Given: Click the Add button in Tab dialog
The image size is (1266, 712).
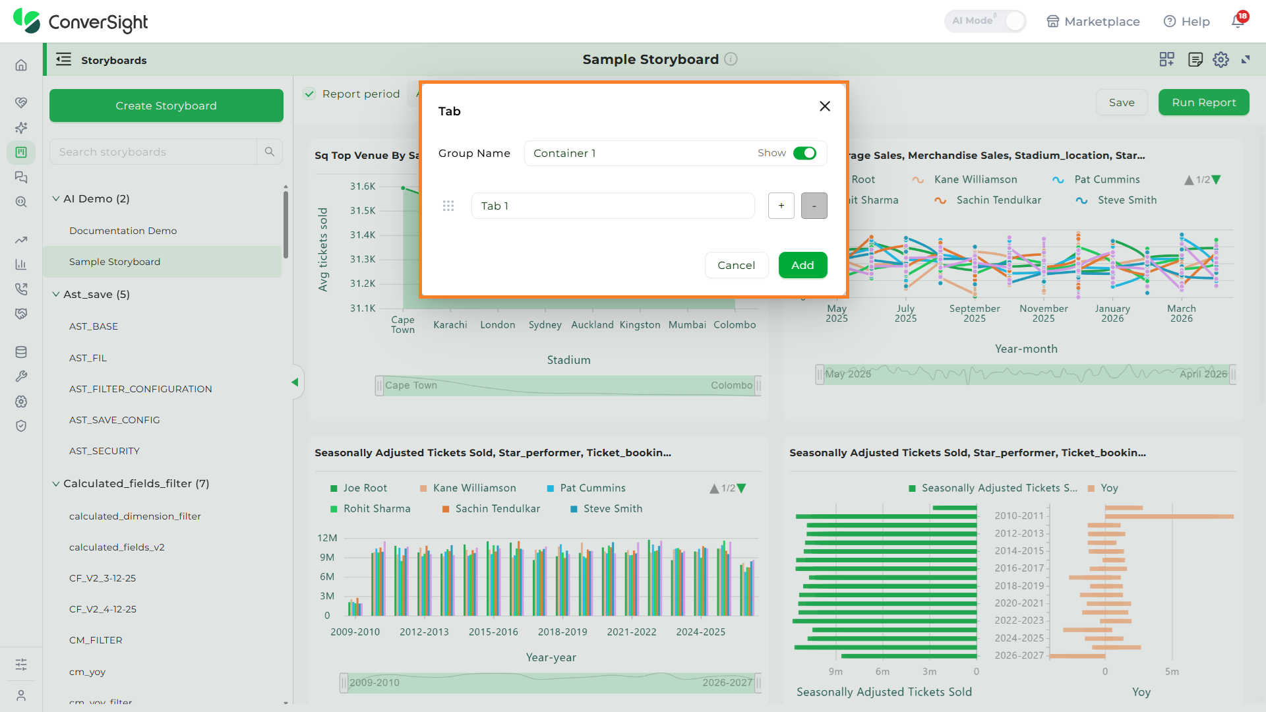Looking at the screenshot, I should [x=802, y=265].
